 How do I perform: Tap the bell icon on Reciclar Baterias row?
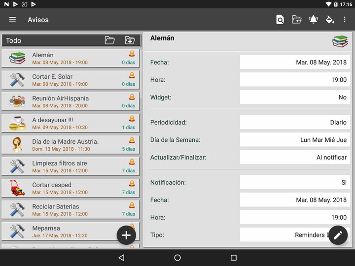[x=132, y=205]
